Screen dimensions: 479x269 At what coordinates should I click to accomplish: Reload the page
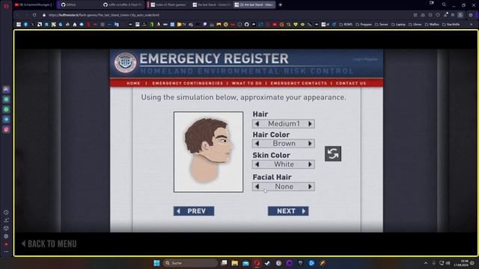click(34, 15)
